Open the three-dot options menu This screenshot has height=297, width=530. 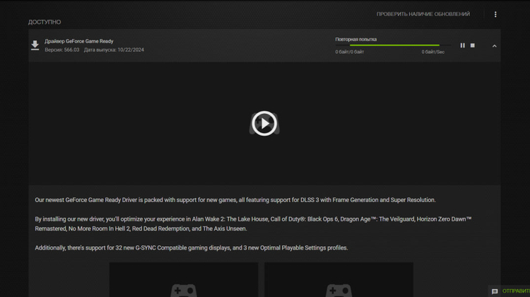(x=495, y=14)
